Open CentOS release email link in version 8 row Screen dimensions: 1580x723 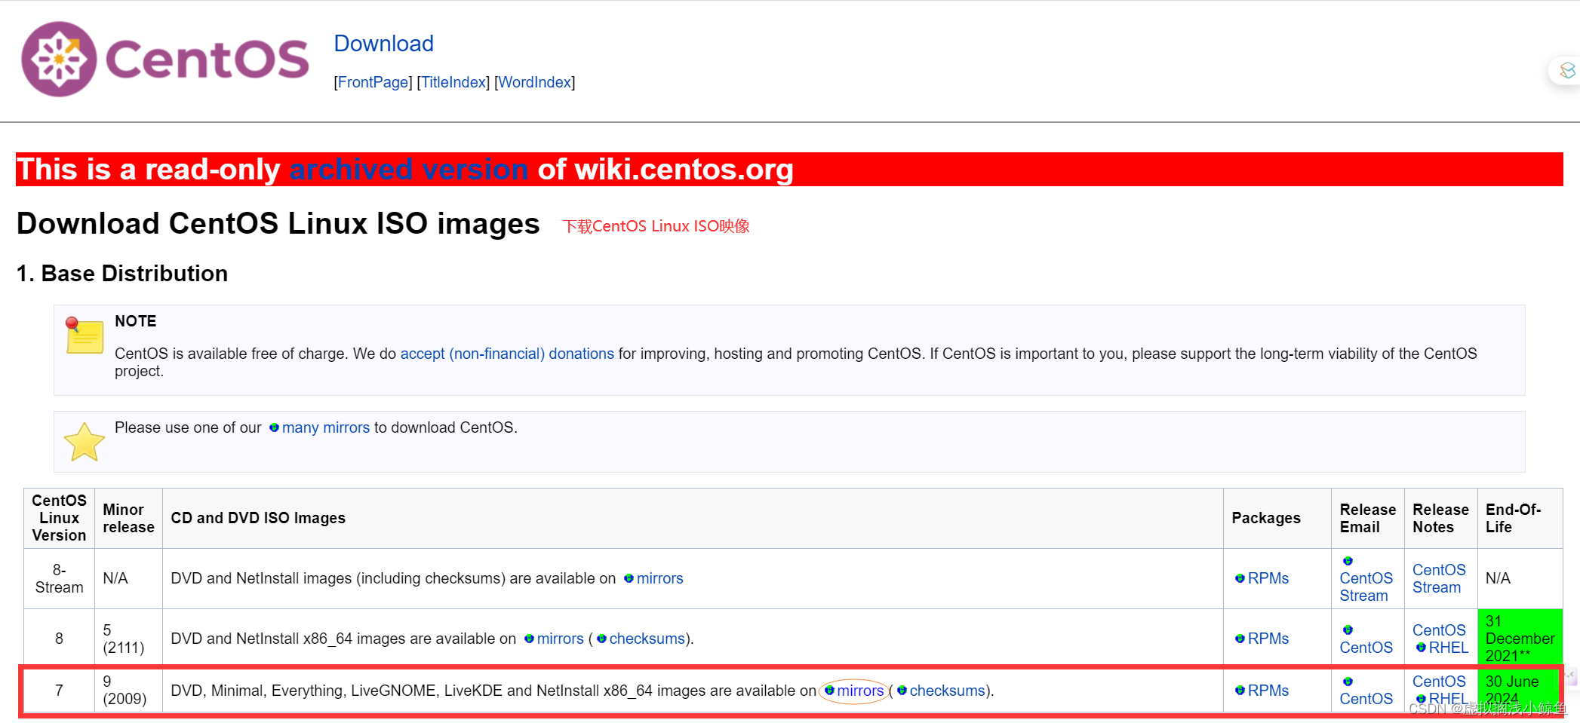coord(1366,648)
